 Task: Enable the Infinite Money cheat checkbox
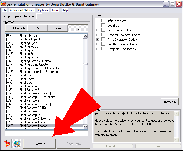point(103,21)
